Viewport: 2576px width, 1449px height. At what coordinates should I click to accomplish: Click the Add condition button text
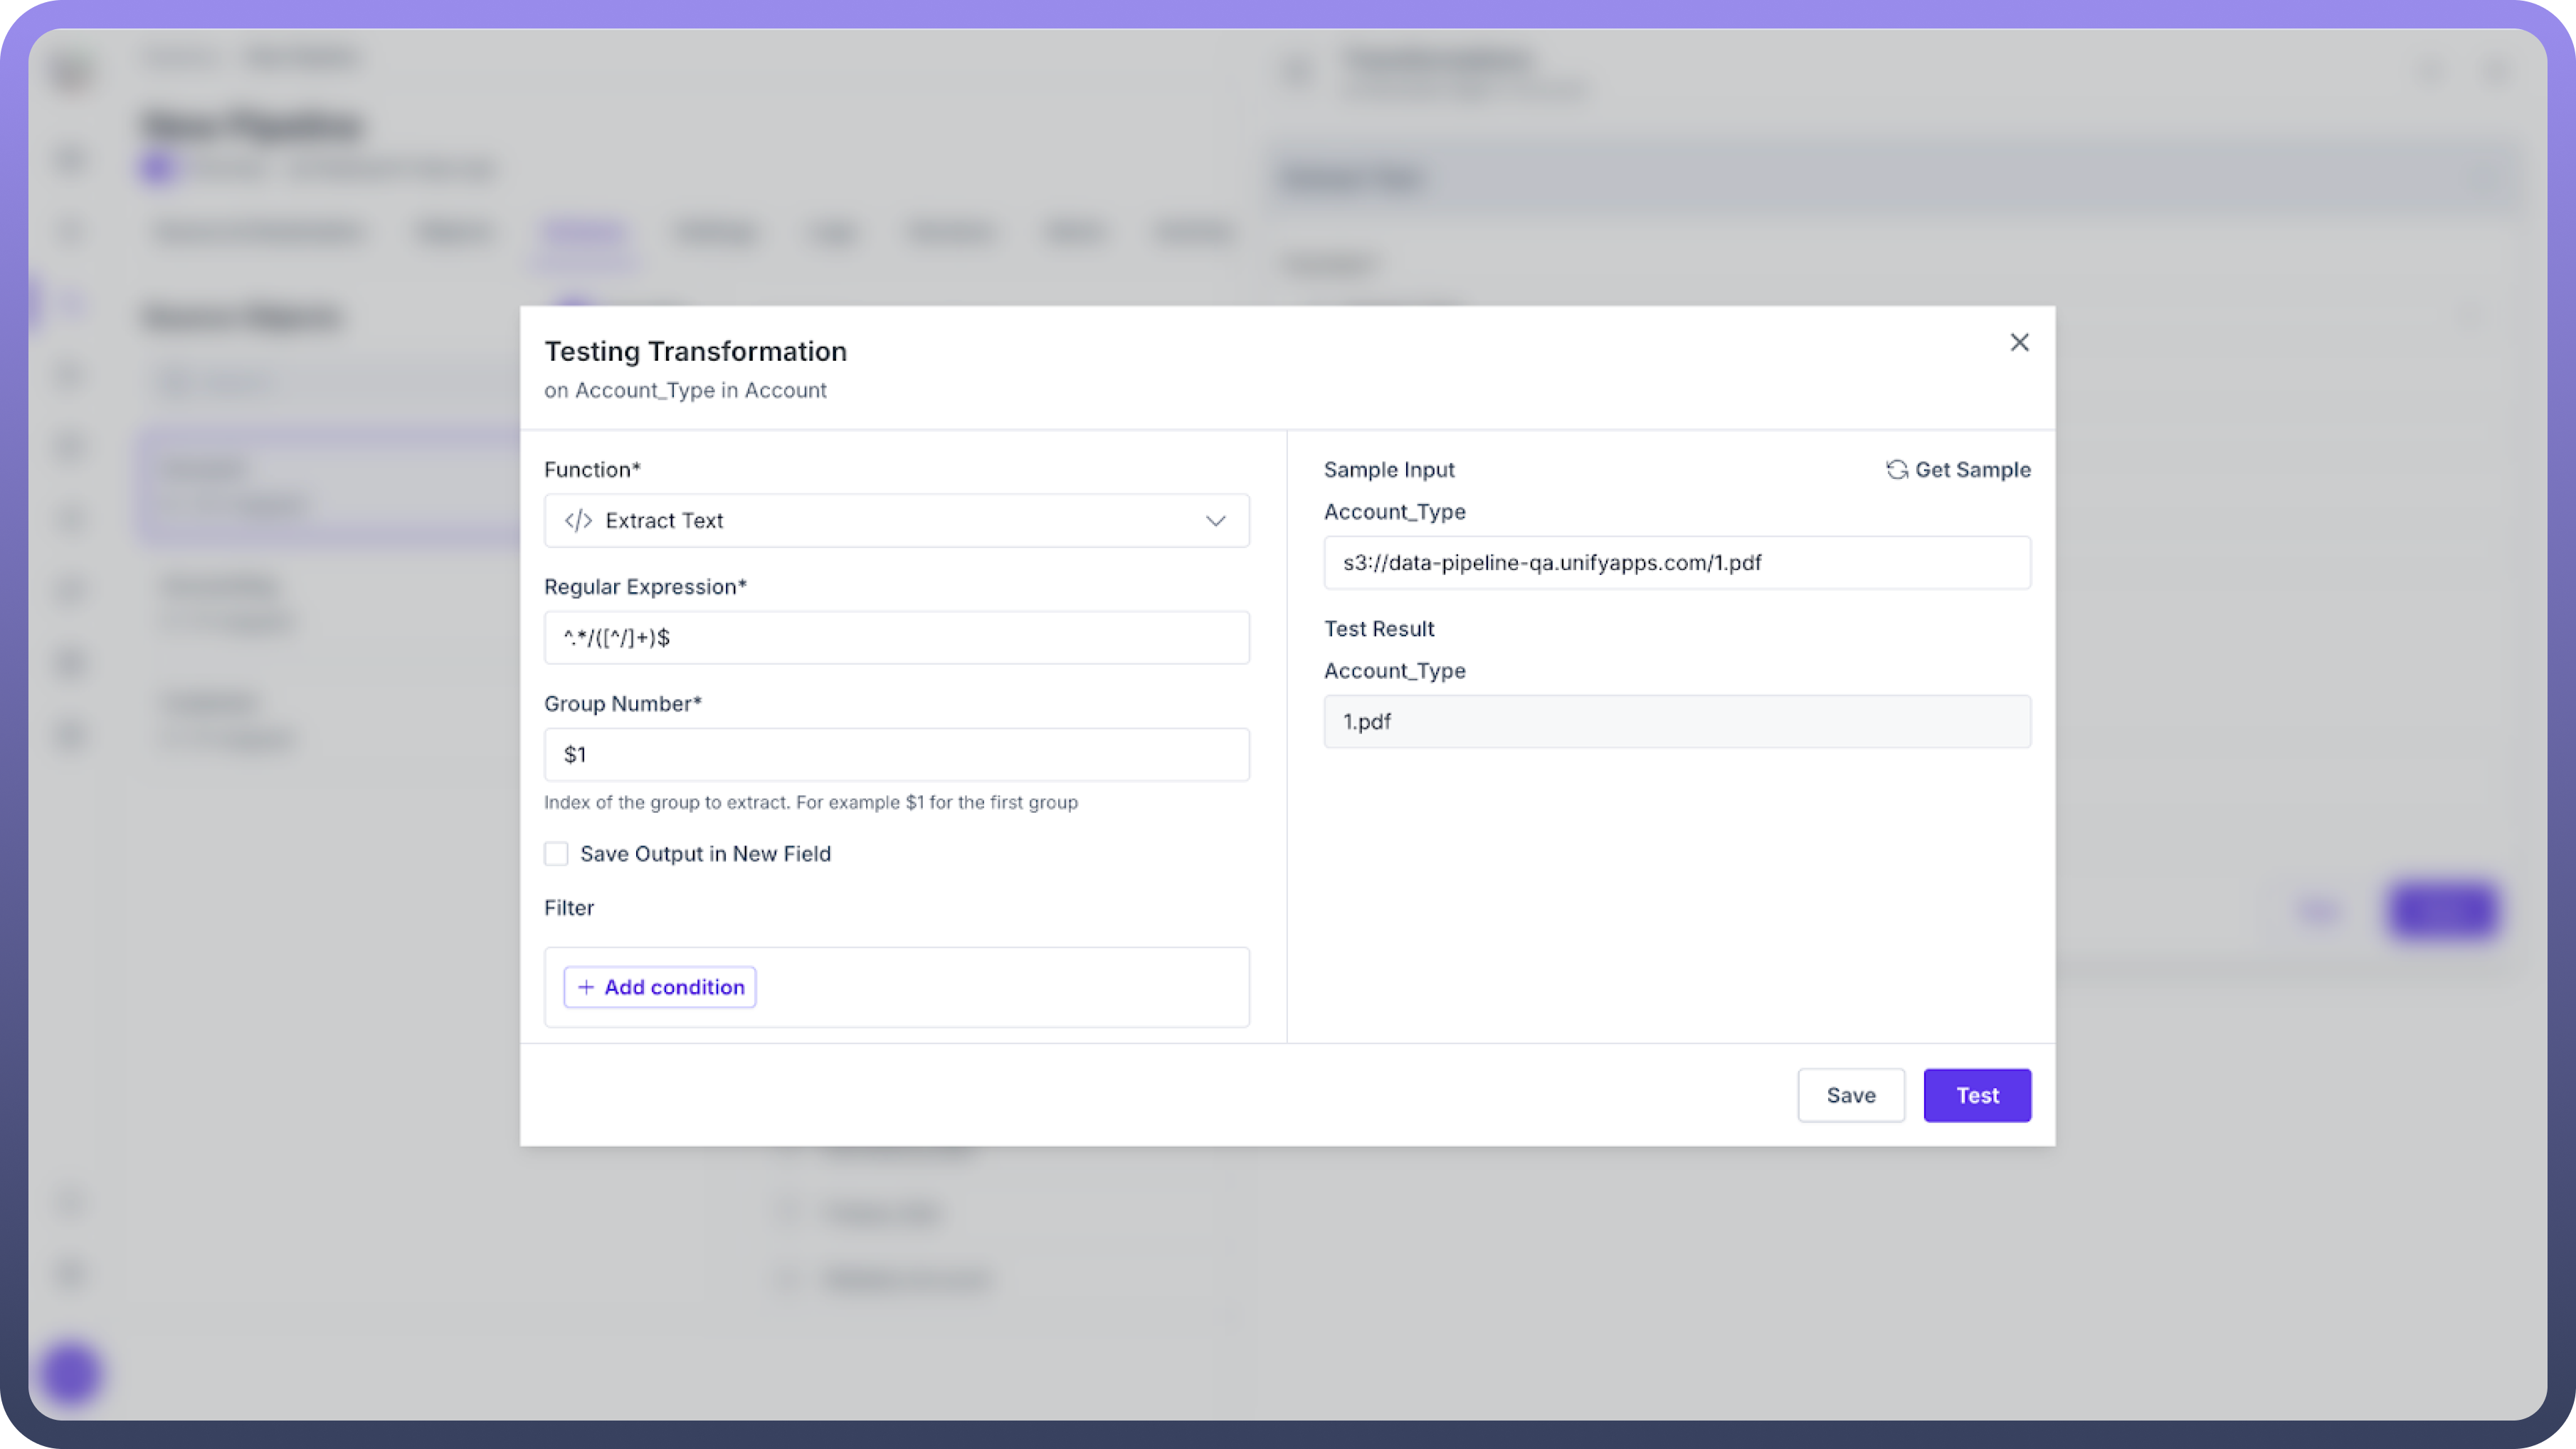click(x=674, y=987)
